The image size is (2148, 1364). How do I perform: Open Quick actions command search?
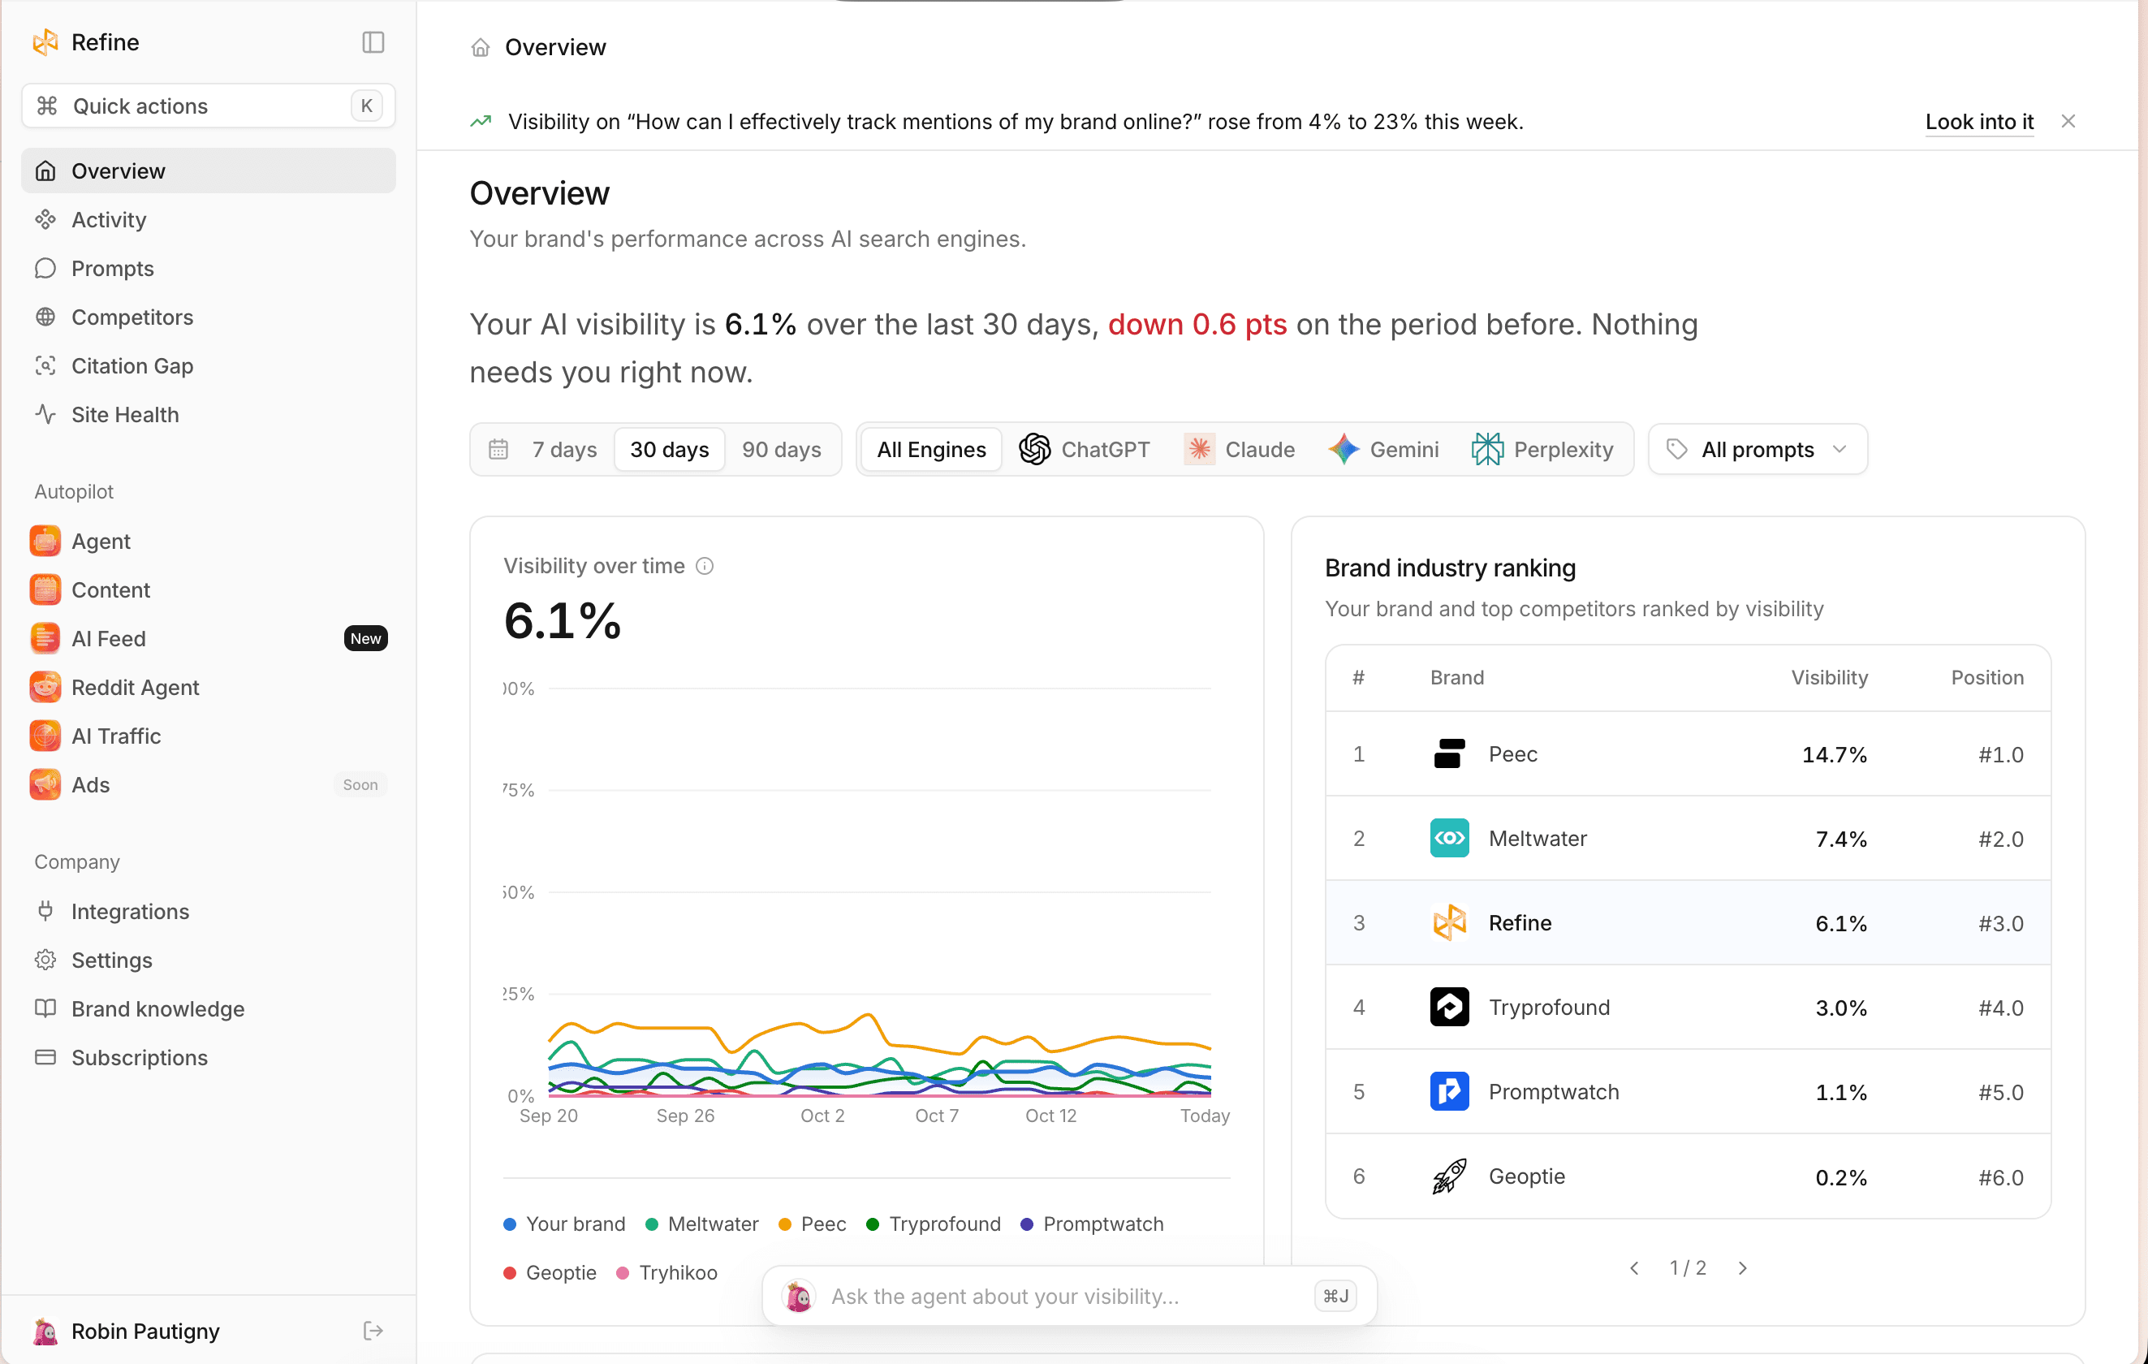(208, 106)
